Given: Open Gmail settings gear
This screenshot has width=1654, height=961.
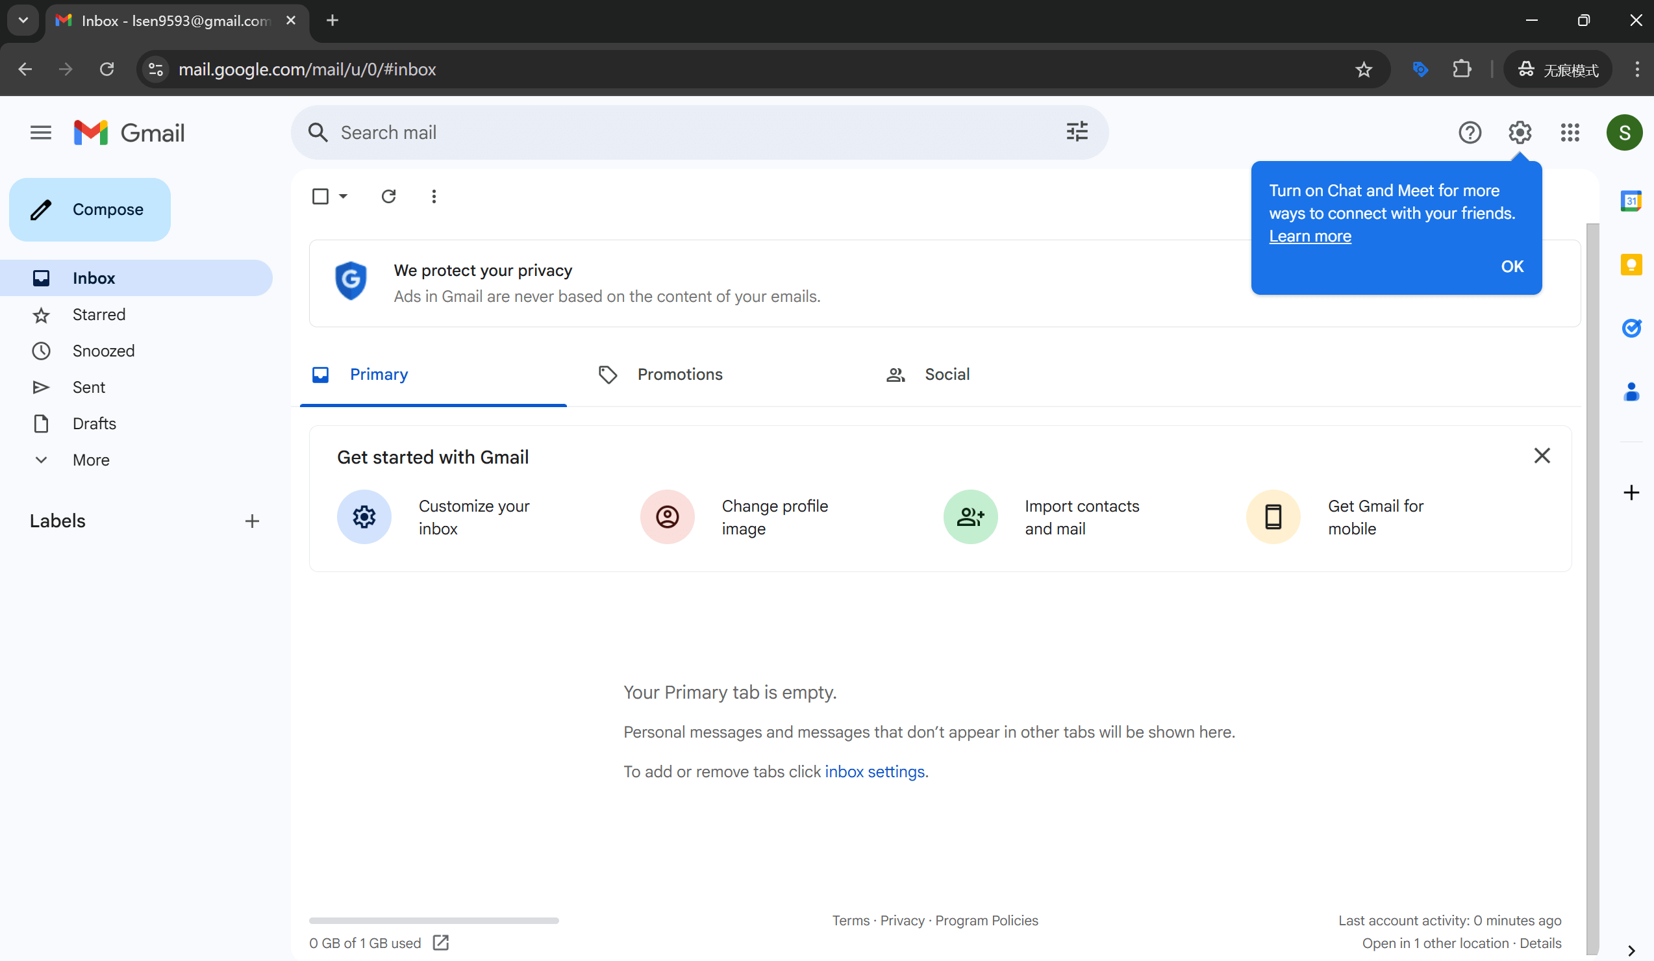Looking at the screenshot, I should tap(1520, 132).
